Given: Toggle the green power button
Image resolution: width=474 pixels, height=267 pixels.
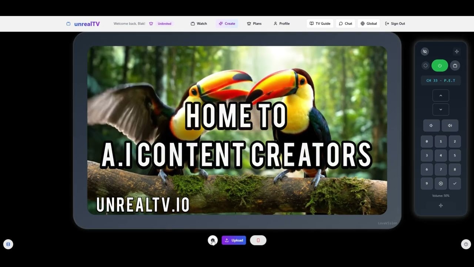Looking at the screenshot, I should 440,66.
